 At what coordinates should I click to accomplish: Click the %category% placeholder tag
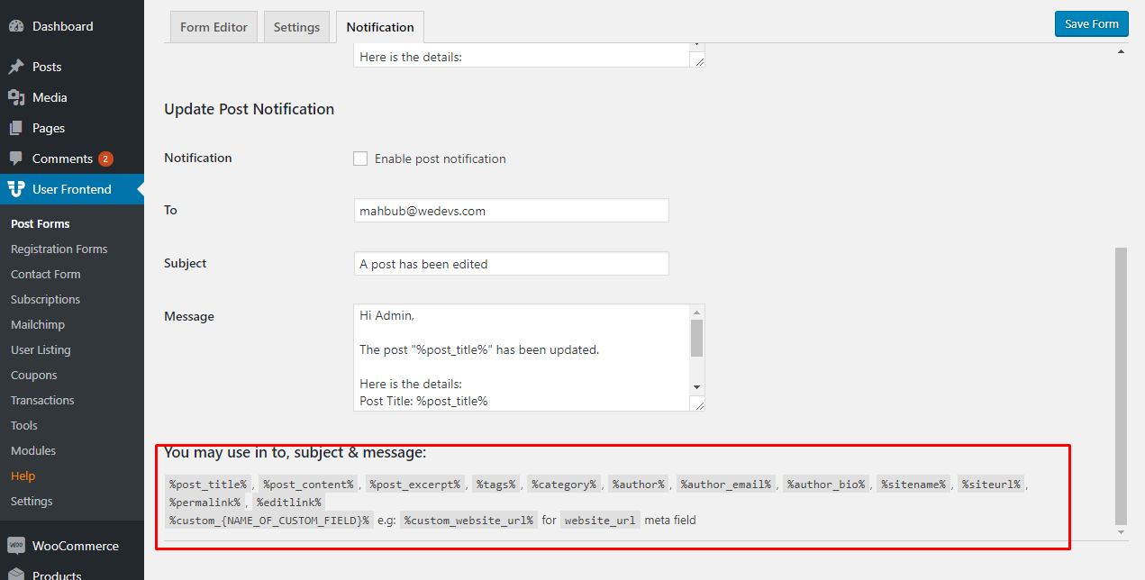click(564, 485)
